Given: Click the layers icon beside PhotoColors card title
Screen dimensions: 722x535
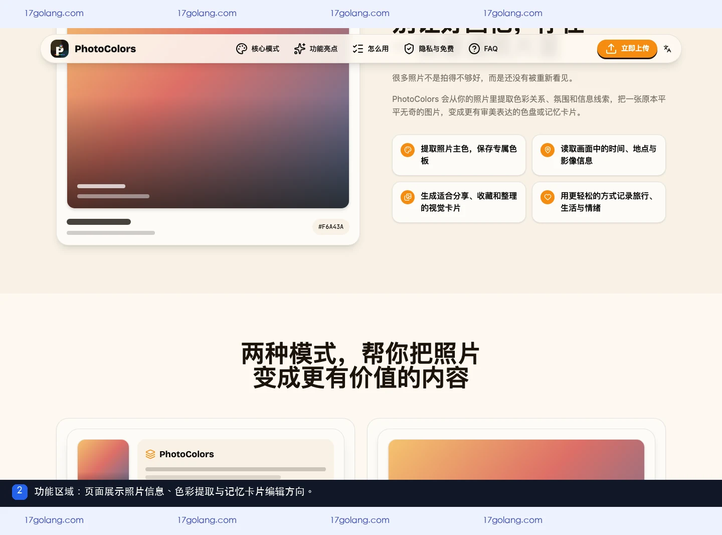Looking at the screenshot, I should click(150, 454).
